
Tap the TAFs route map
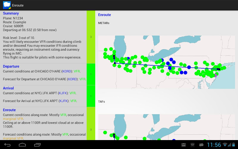coord(167,127)
